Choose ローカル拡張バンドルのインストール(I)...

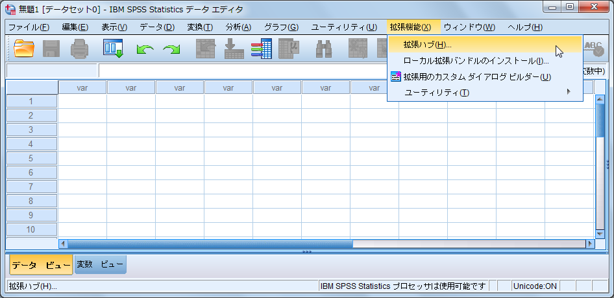(x=485, y=61)
